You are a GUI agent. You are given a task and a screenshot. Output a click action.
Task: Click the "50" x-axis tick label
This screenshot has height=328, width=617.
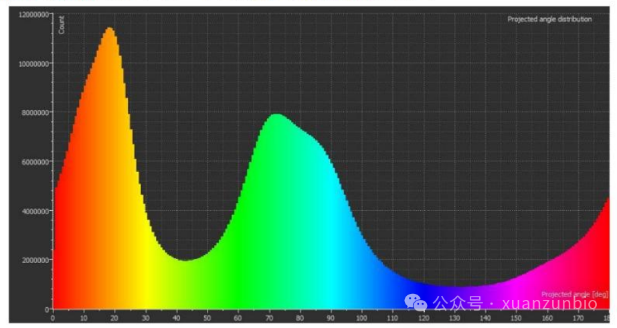coord(207,318)
